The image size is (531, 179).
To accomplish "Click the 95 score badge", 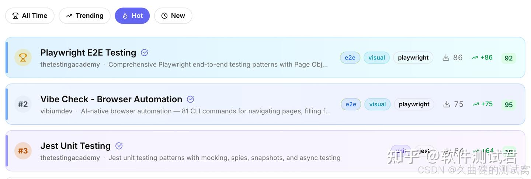I will tap(509, 105).
